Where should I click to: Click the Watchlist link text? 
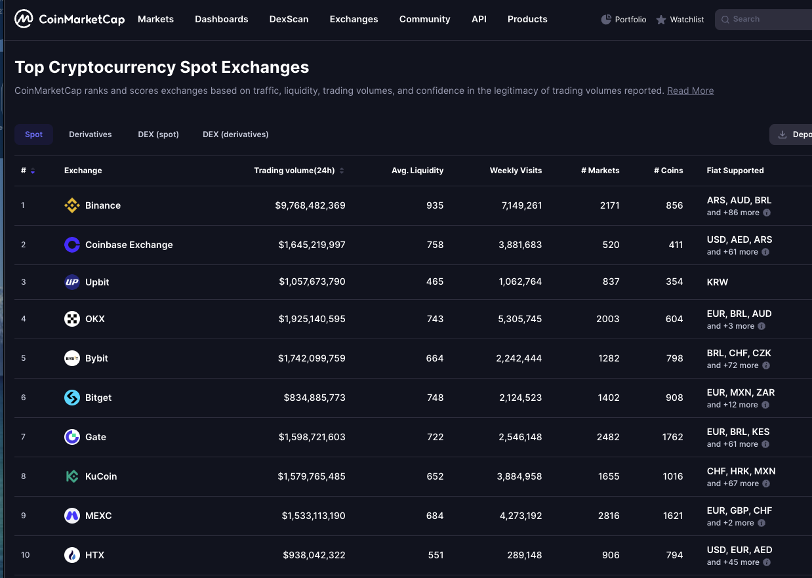coord(687,20)
